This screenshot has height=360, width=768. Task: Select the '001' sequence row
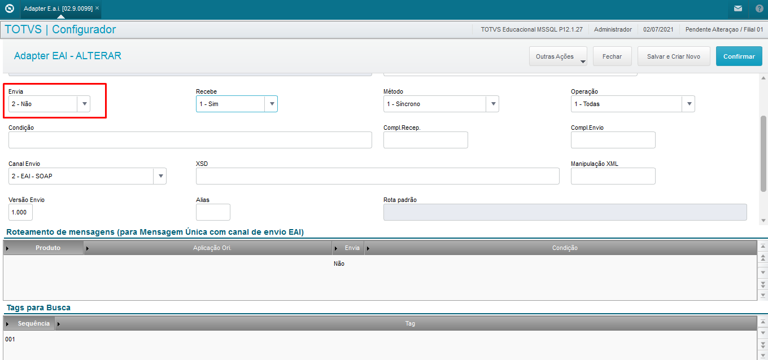(10, 339)
